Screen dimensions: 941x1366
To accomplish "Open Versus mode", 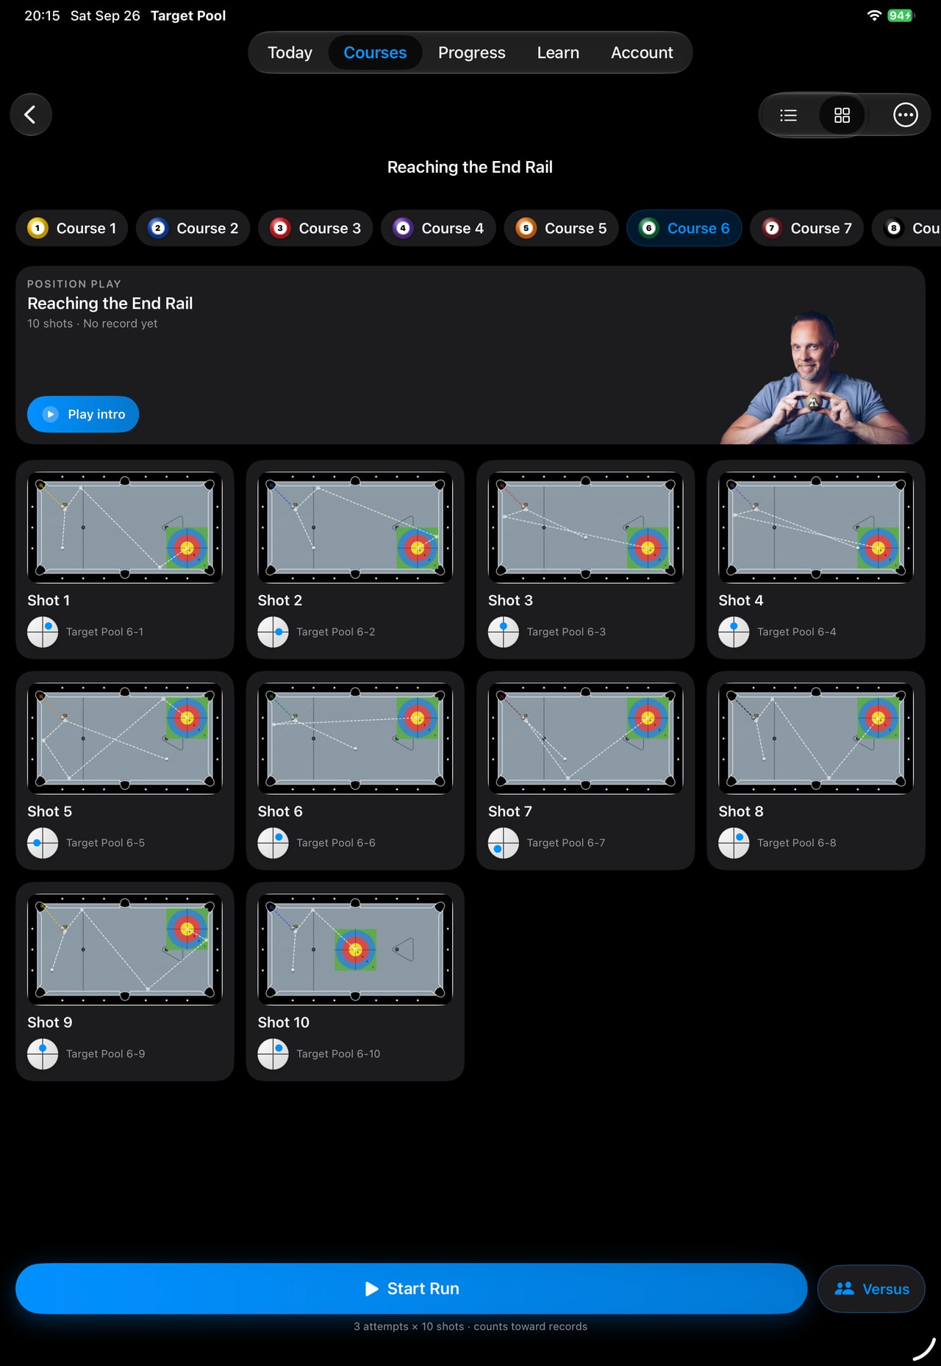I will pos(871,1289).
